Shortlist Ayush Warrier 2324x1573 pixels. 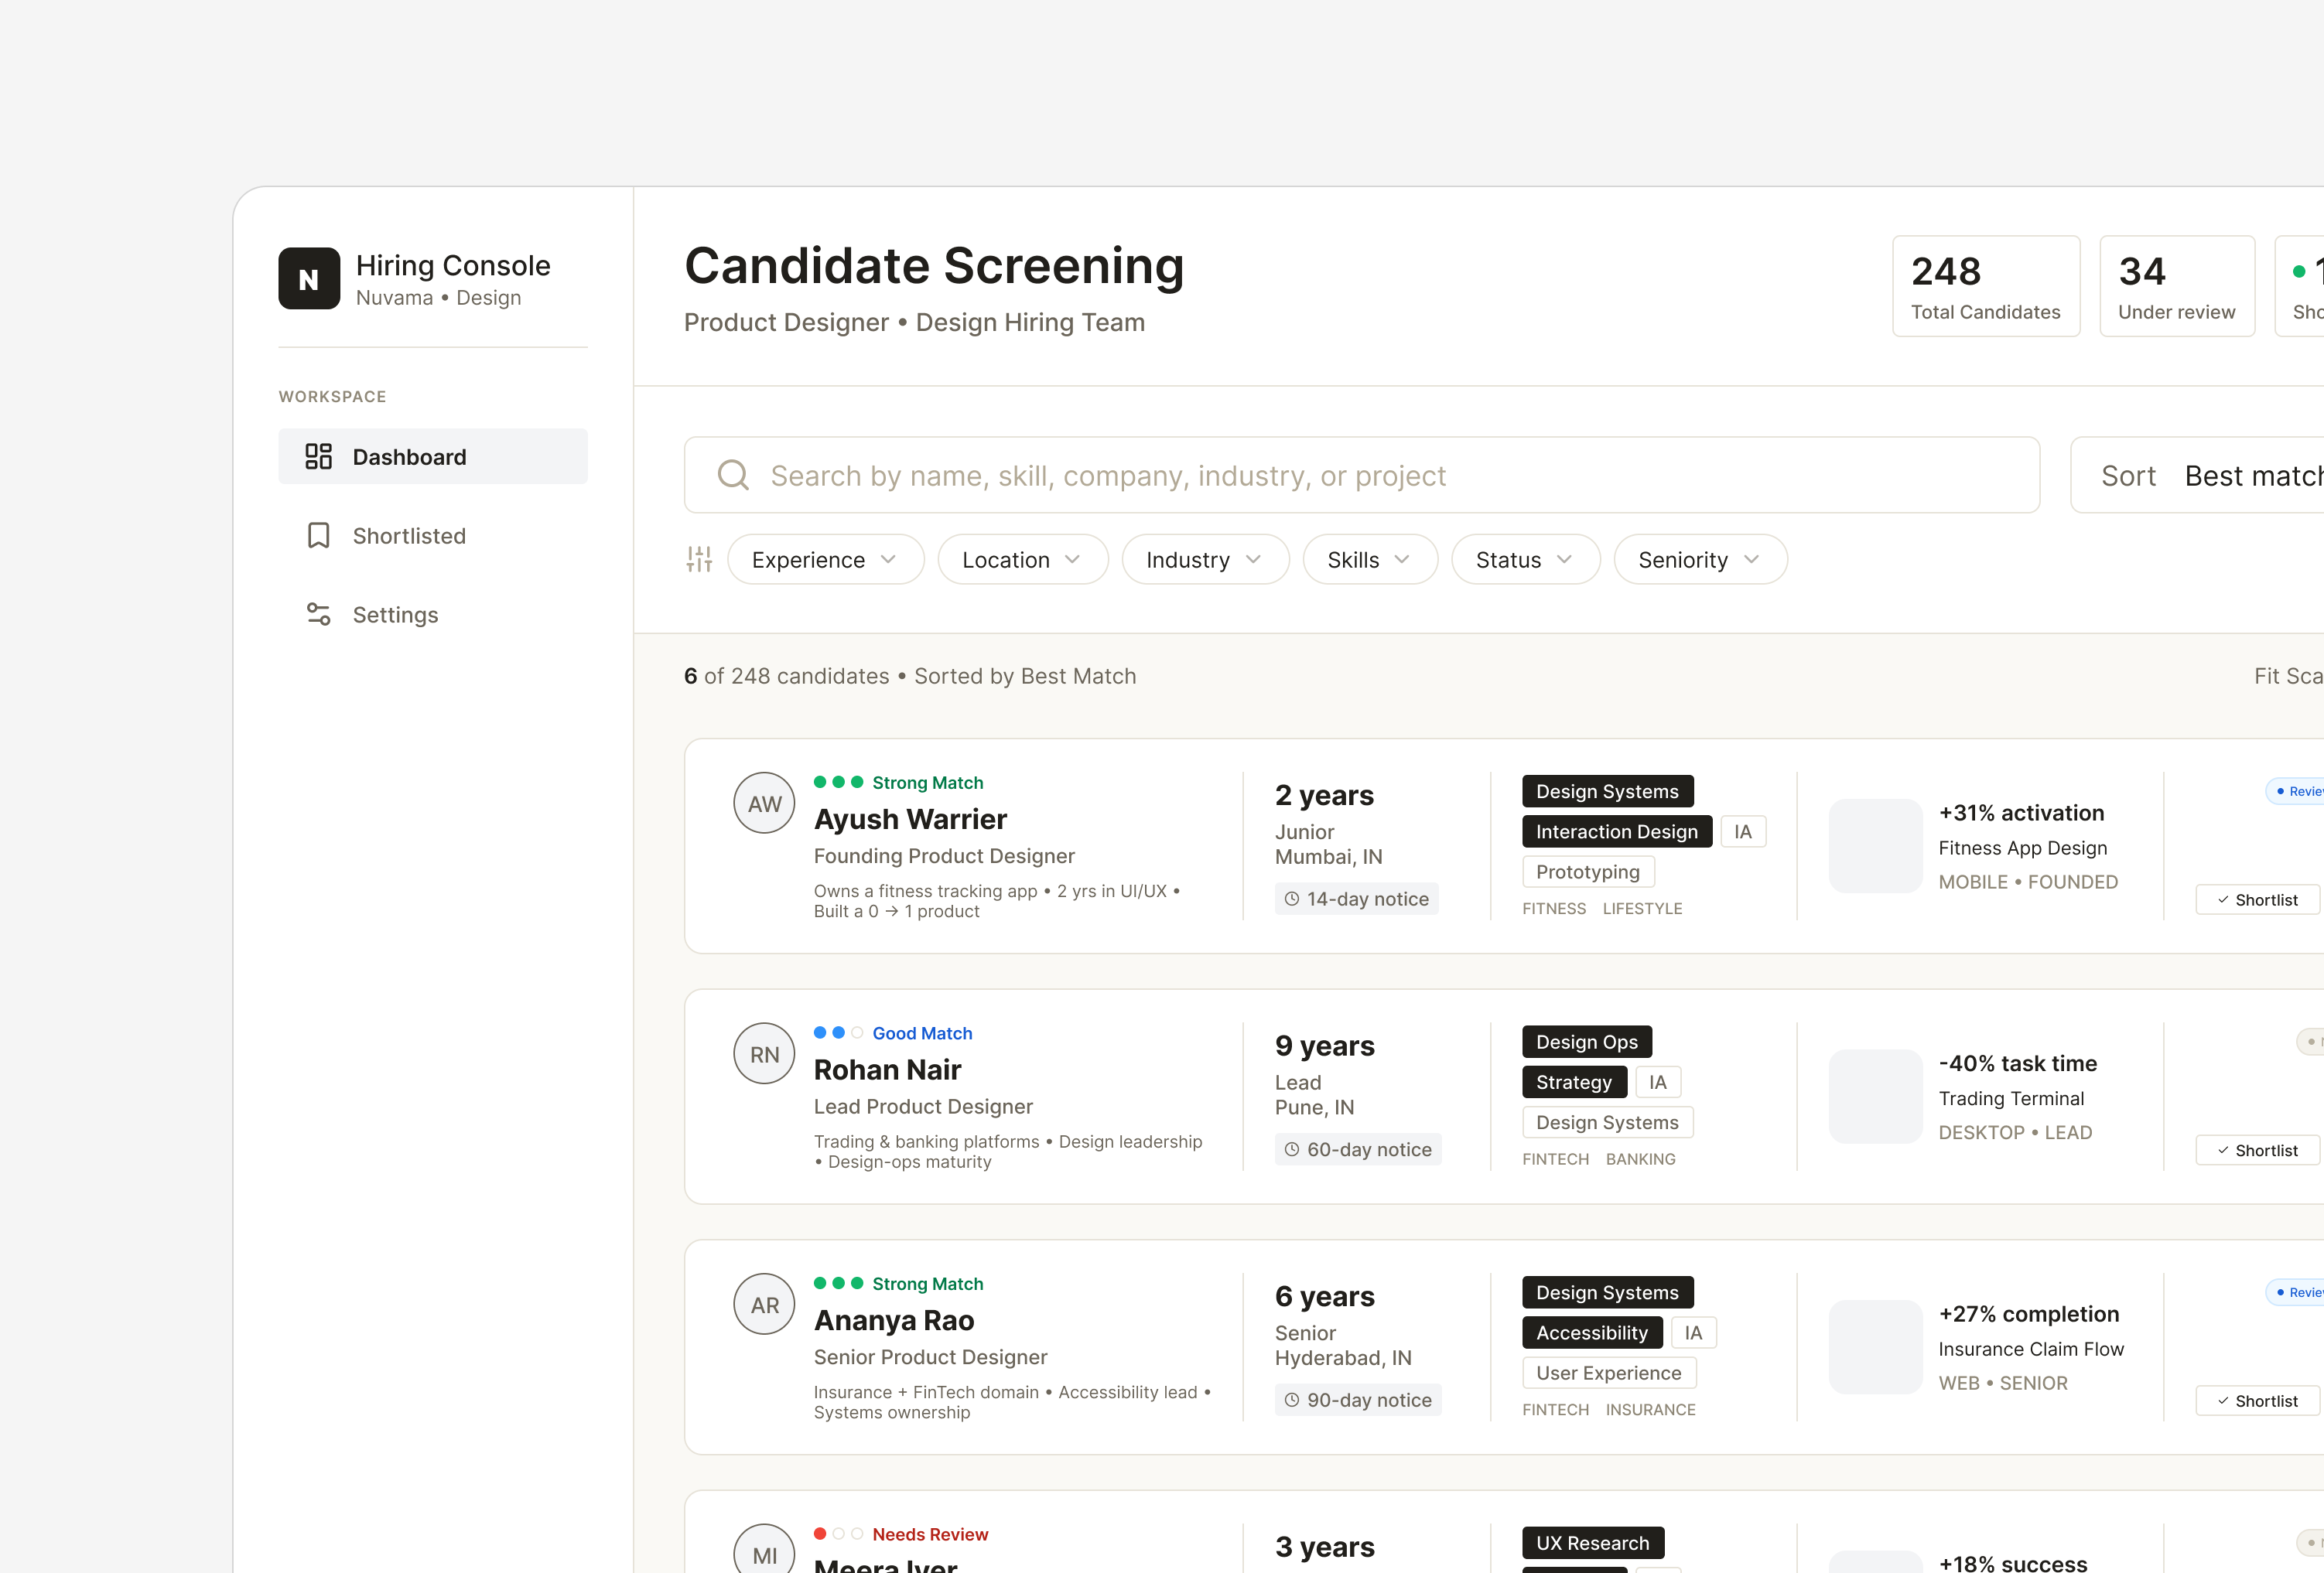click(2259, 900)
